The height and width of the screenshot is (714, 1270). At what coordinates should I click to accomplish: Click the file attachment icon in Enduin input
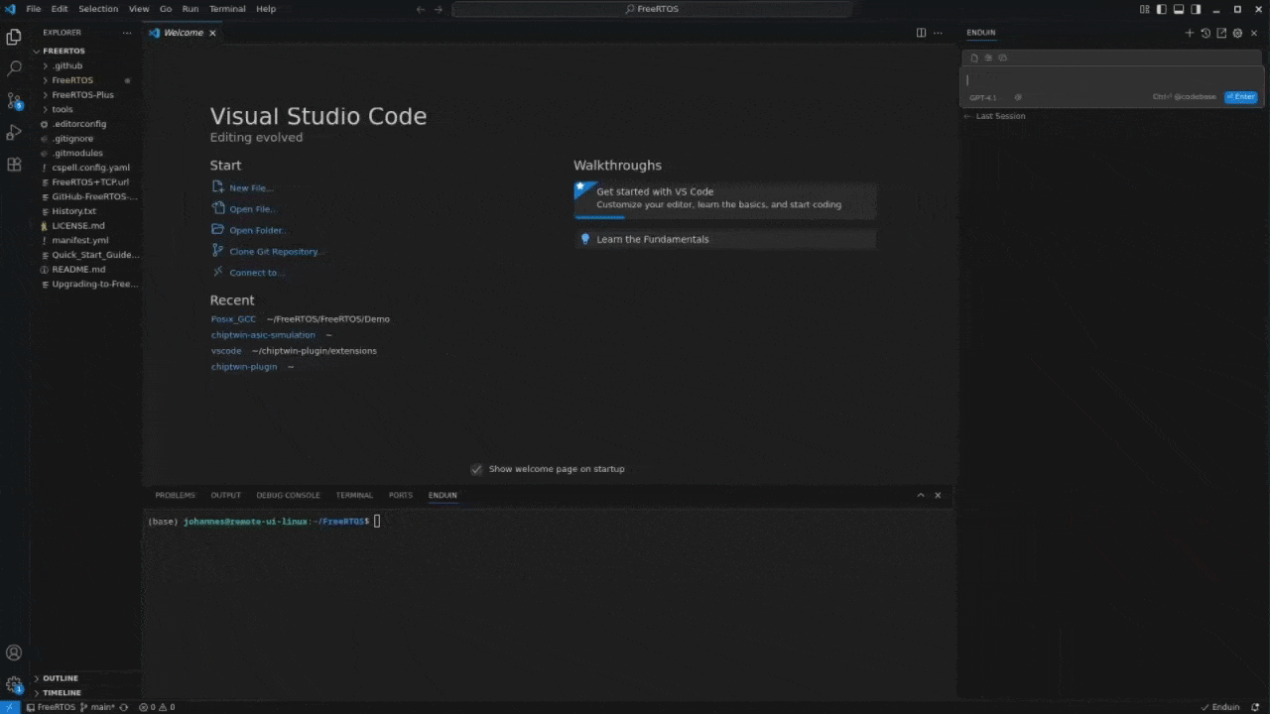tap(974, 58)
